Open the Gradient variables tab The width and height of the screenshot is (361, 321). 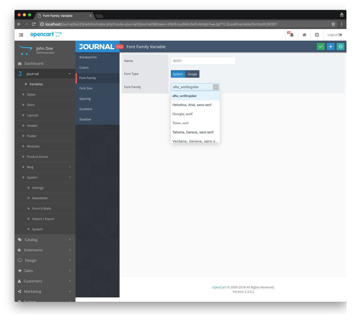(x=98, y=109)
